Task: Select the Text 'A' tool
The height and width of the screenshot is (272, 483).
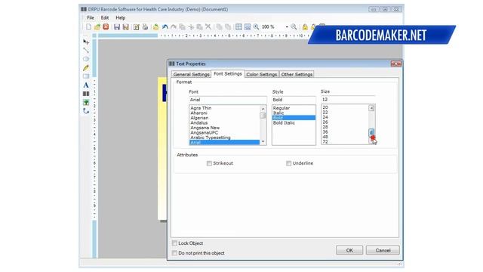Action: click(86, 85)
